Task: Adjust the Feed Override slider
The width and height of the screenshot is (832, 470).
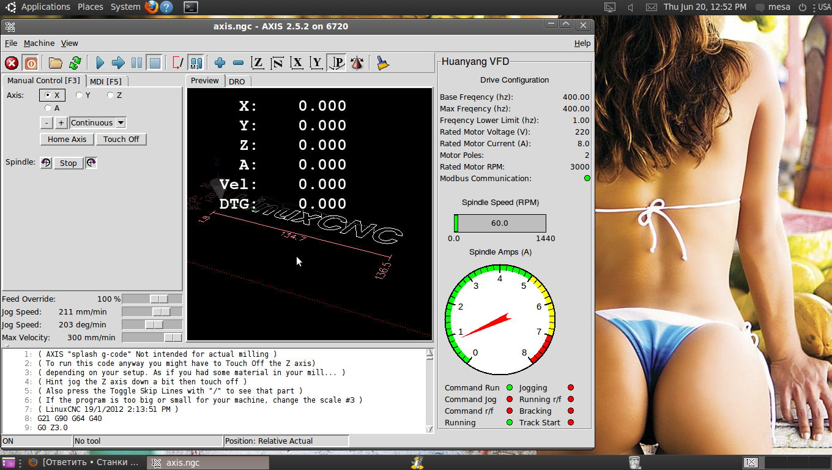Action: [152, 299]
